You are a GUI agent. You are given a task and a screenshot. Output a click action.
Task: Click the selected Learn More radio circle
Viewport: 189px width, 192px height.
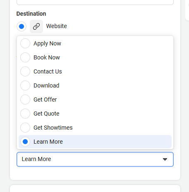[25, 142]
